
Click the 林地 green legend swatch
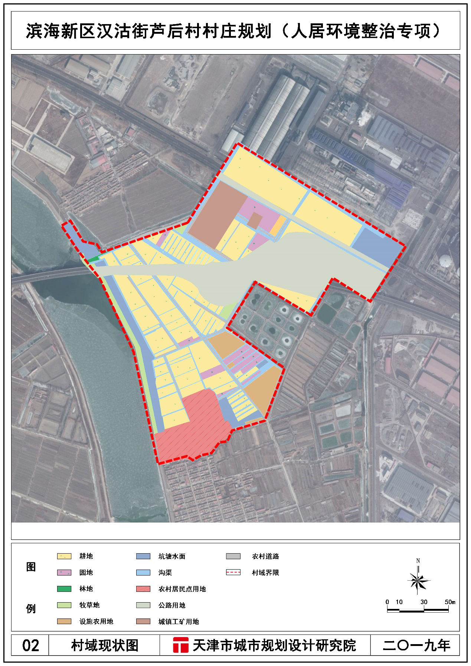[64, 589]
